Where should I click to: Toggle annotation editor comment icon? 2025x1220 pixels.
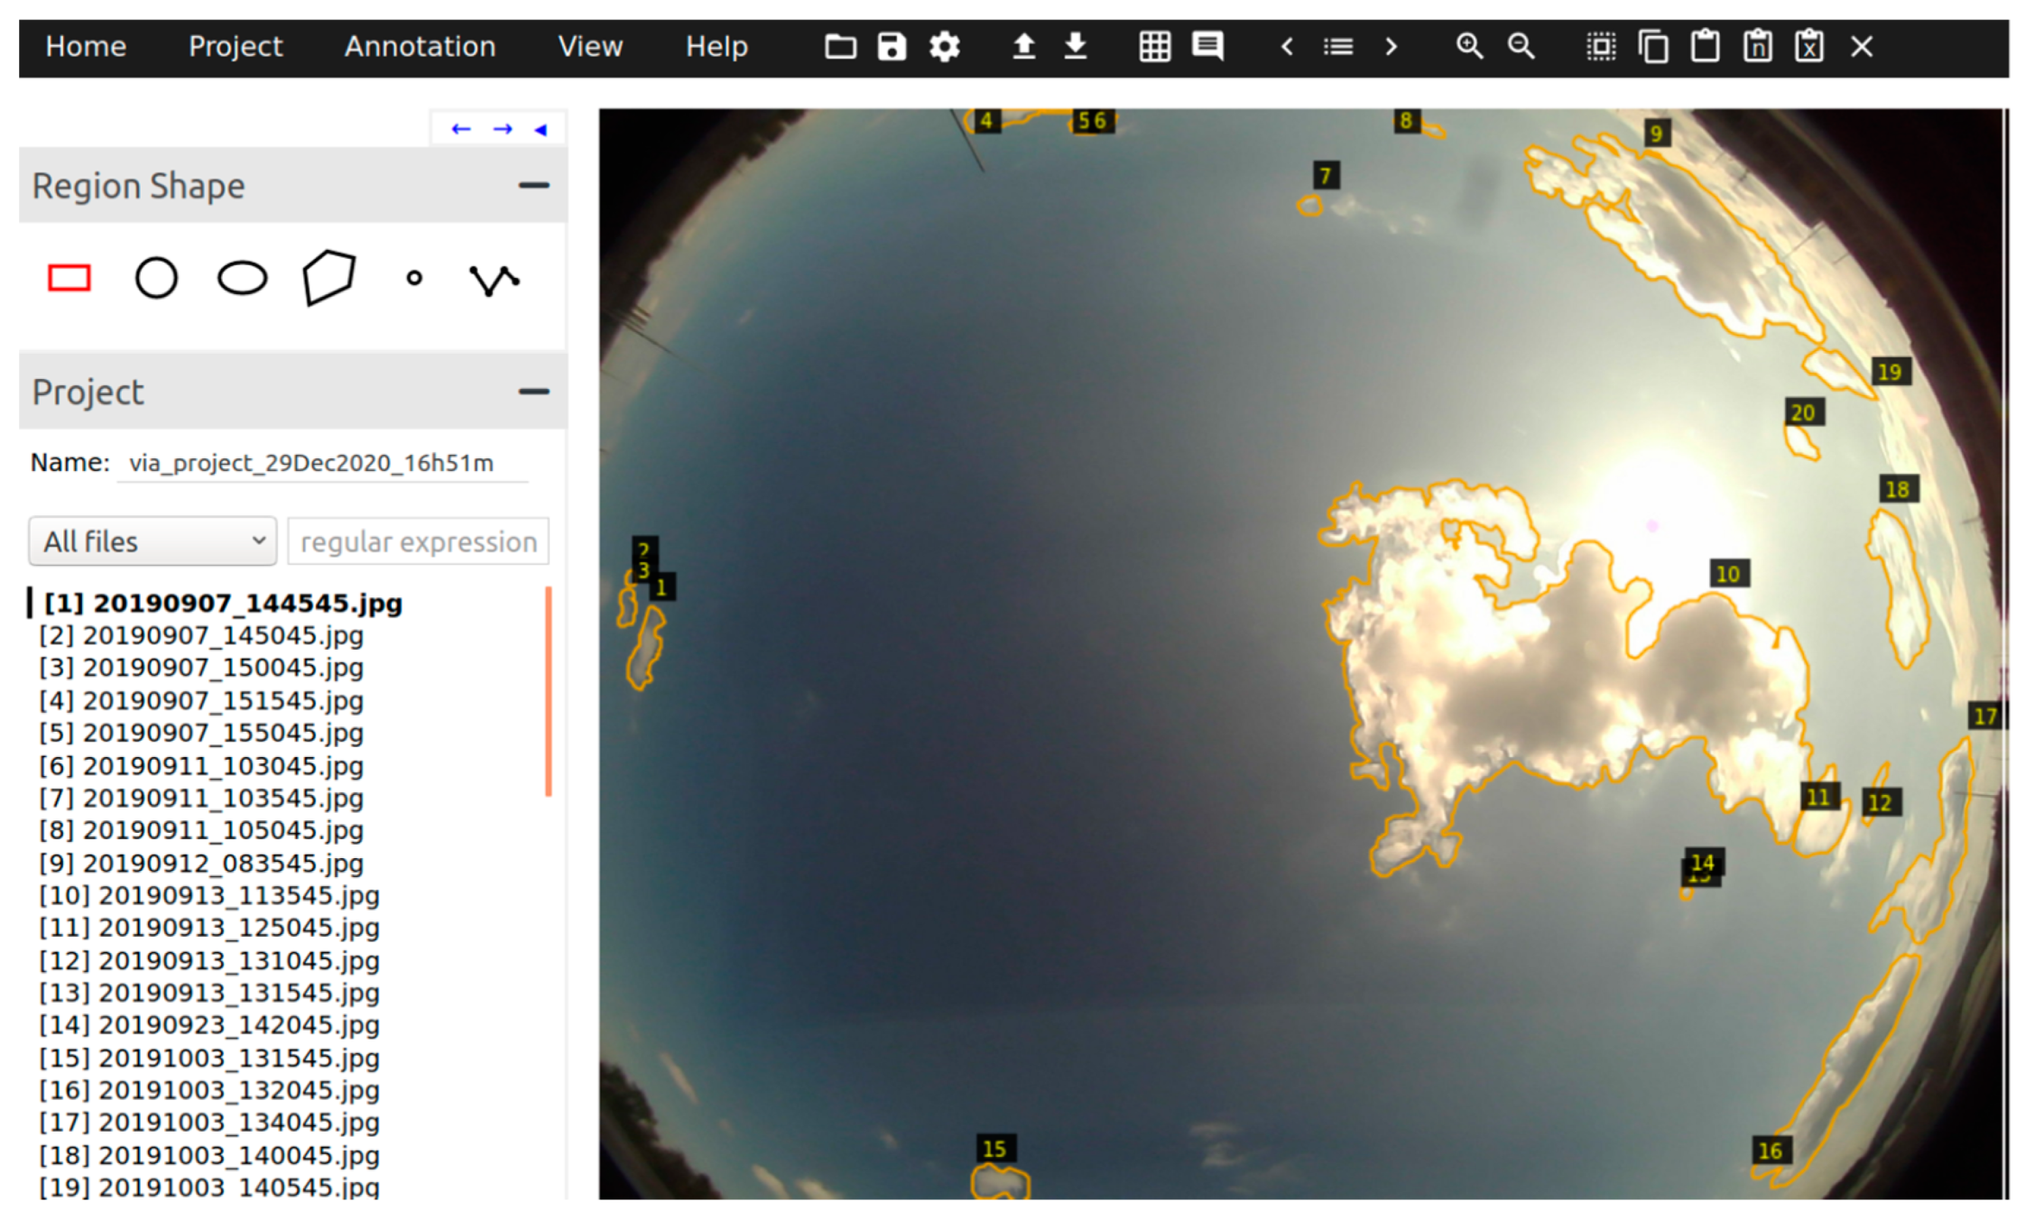pos(1207,46)
